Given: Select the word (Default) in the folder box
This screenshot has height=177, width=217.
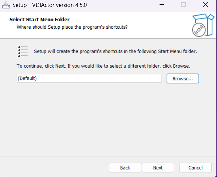Looking at the screenshot, I should (x=27, y=78).
